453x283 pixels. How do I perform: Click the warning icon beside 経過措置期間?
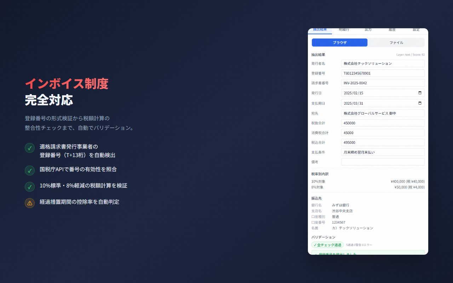[30, 203]
